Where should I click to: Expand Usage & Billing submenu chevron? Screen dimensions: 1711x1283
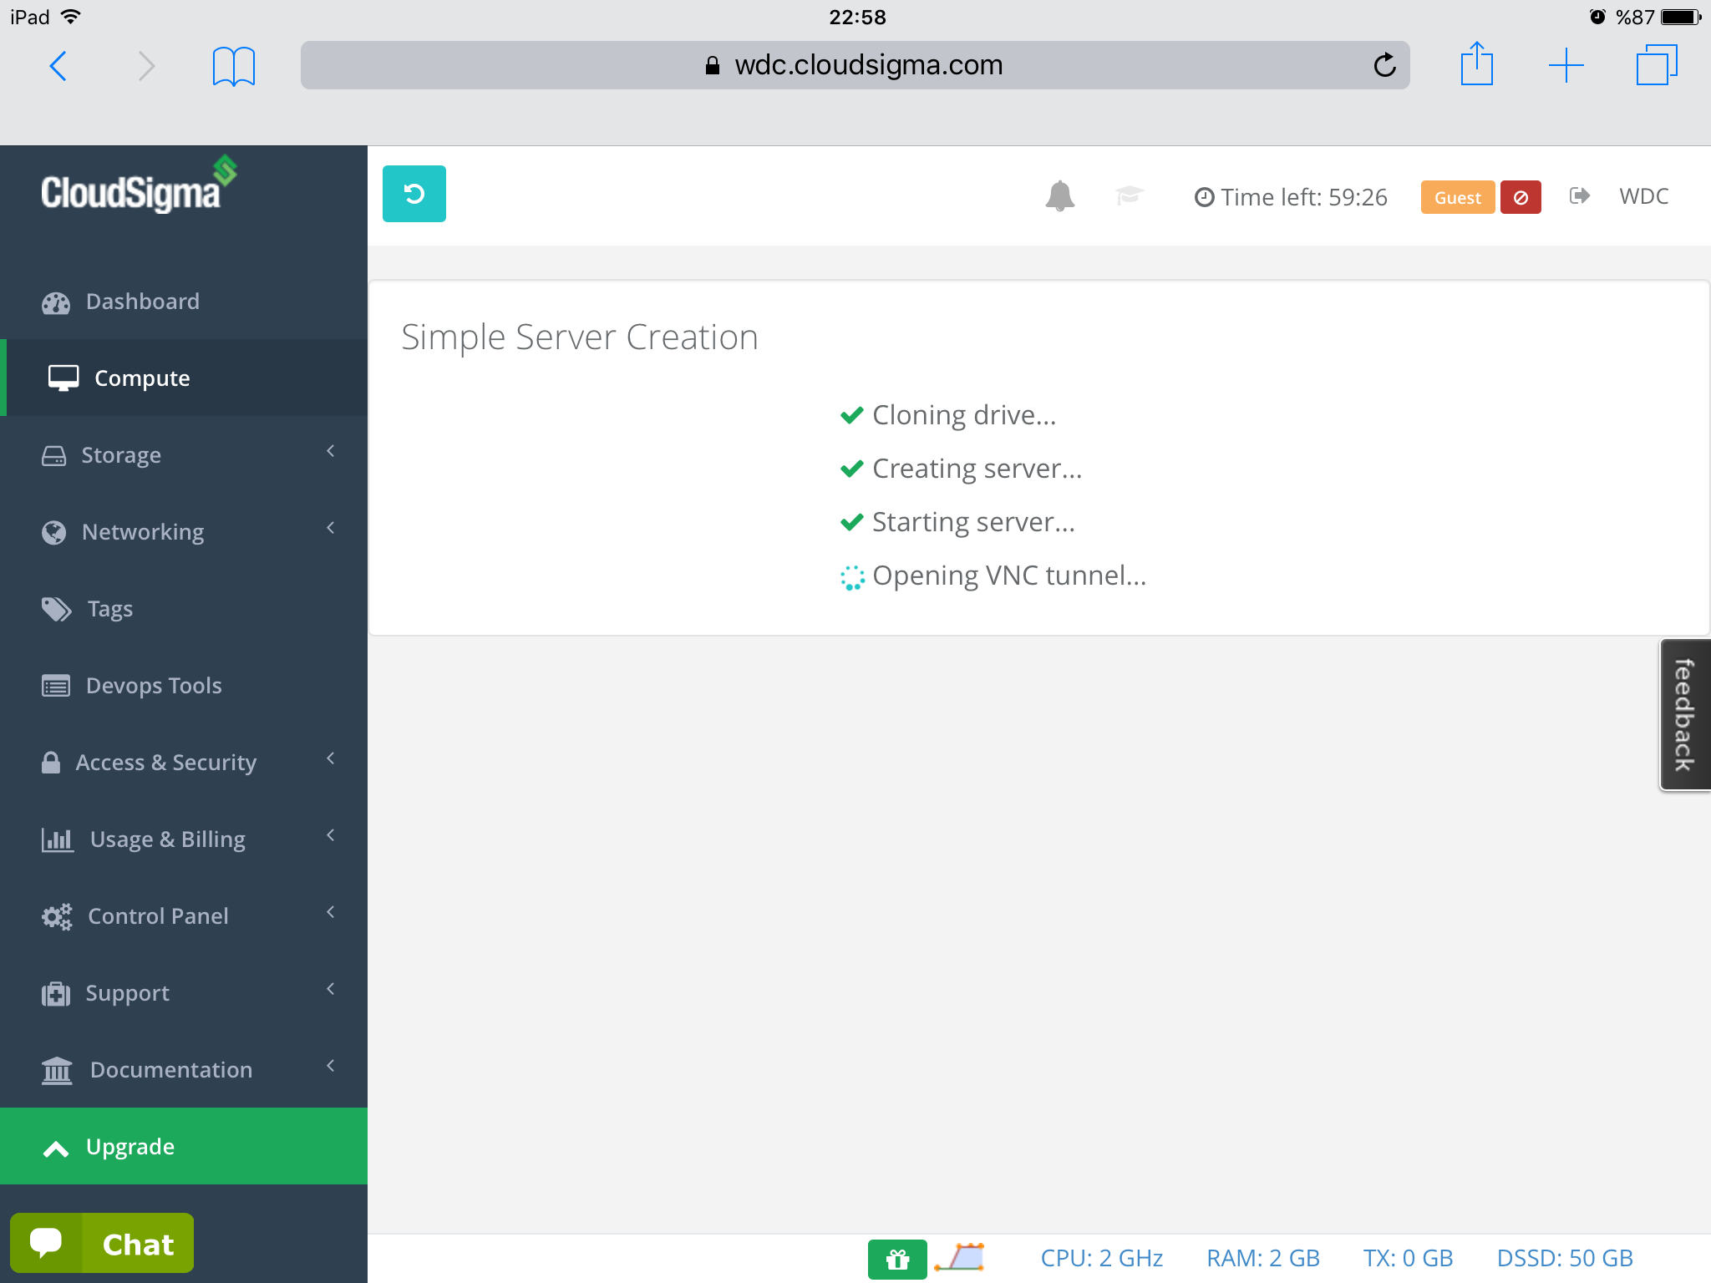click(331, 835)
